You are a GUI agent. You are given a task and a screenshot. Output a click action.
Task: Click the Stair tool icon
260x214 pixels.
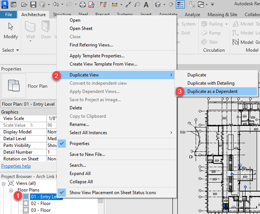point(204,42)
